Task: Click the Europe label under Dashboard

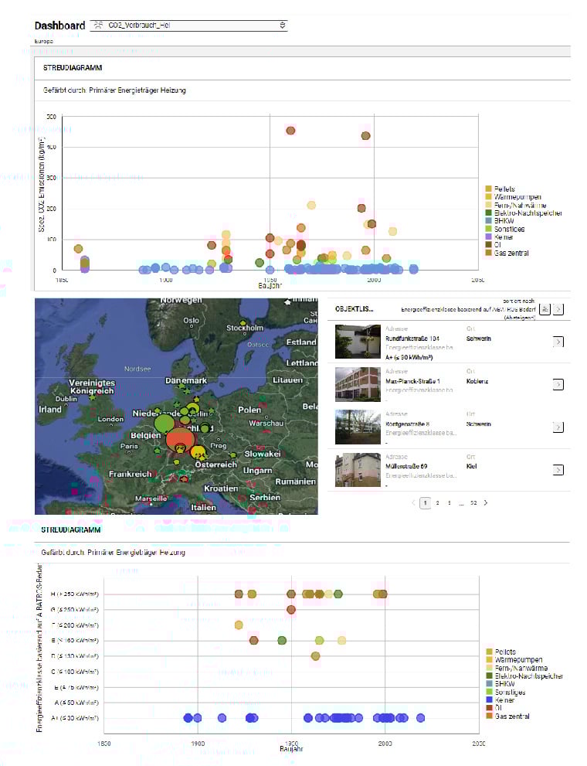Action: (x=44, y=42)
